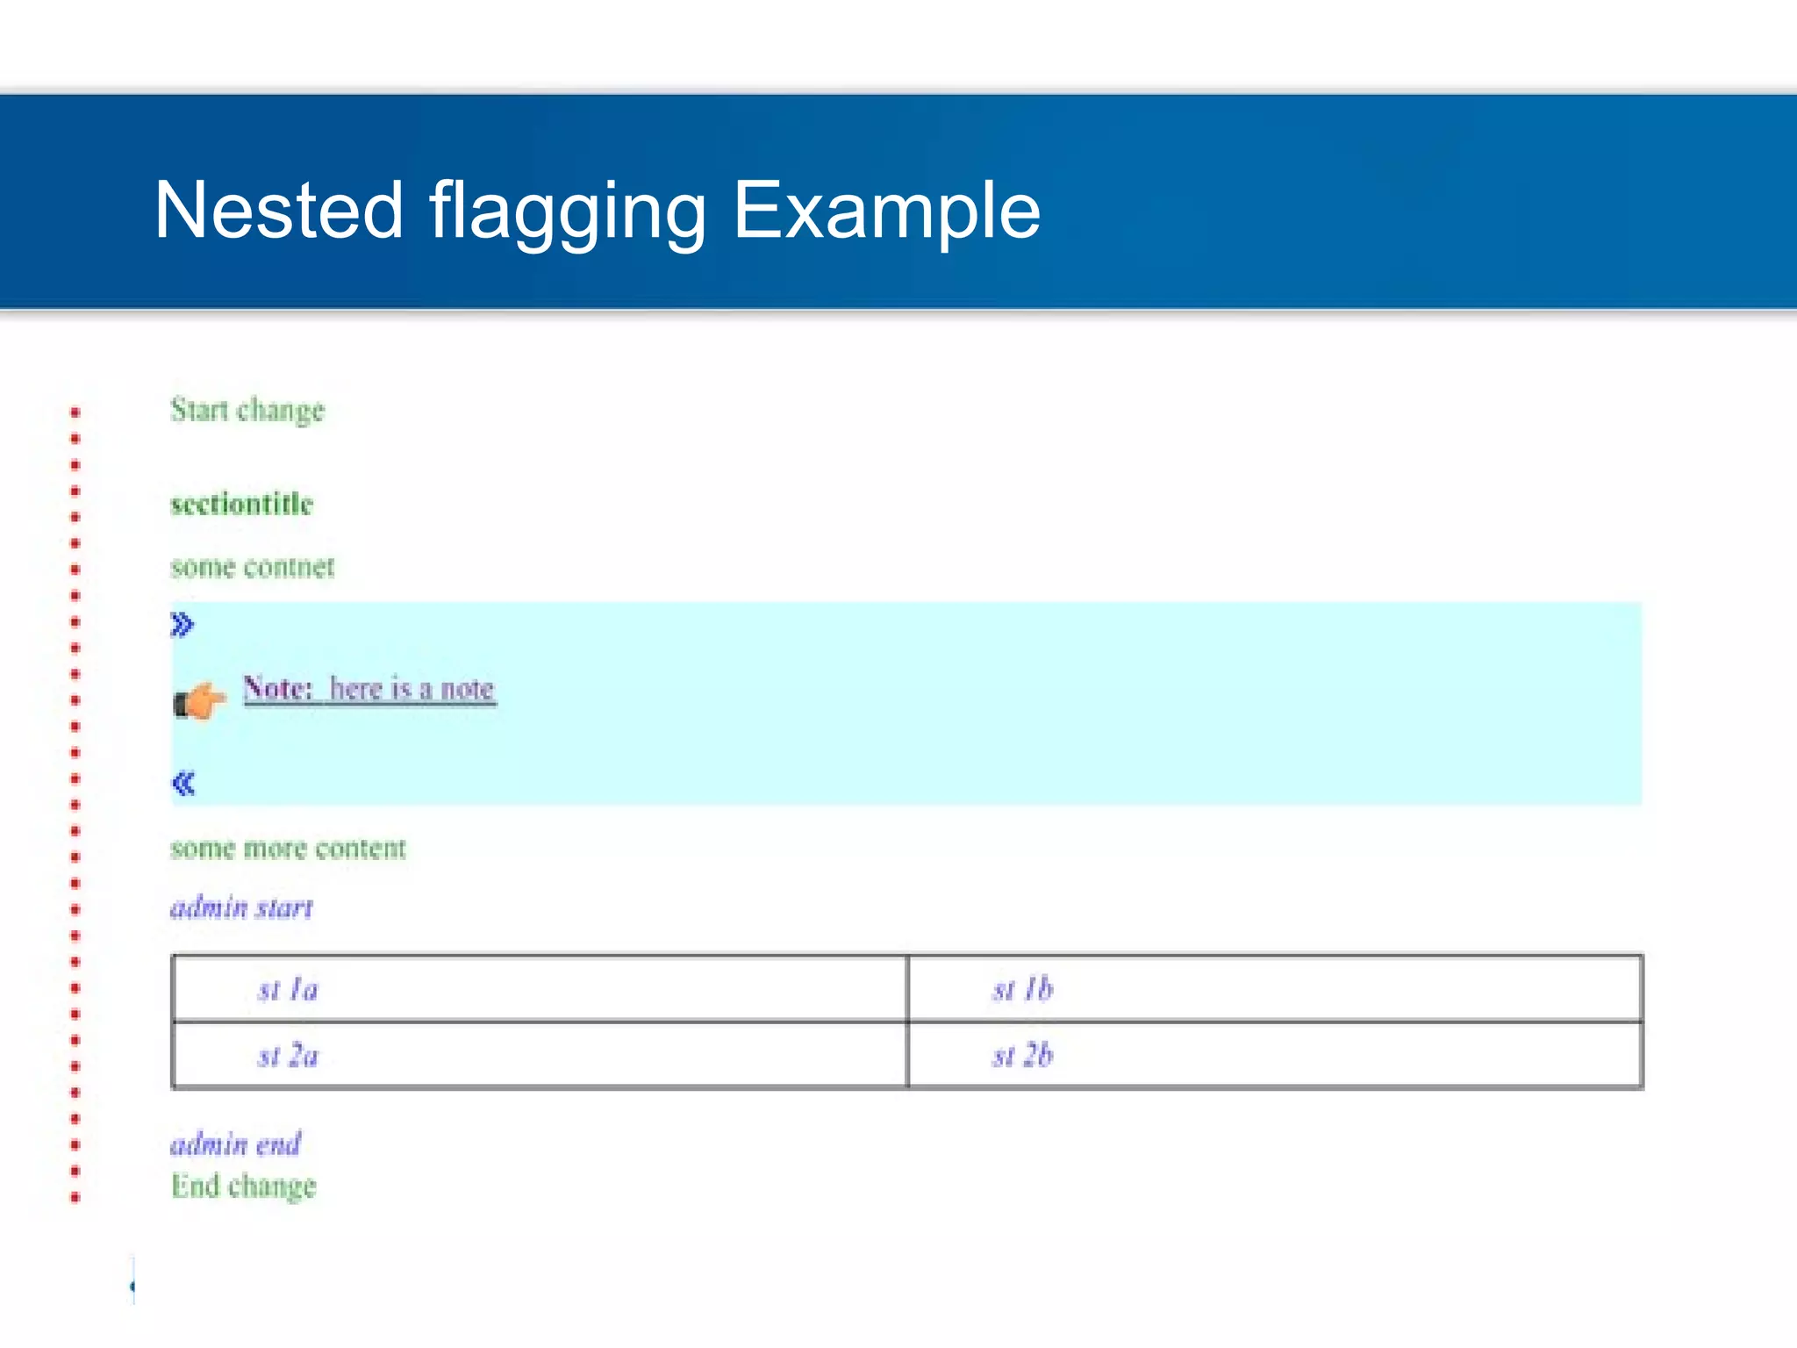Viewport: 1797px width, 1348px height.
Task: Click the 'End change' text
Action: tap(243, 1186)
